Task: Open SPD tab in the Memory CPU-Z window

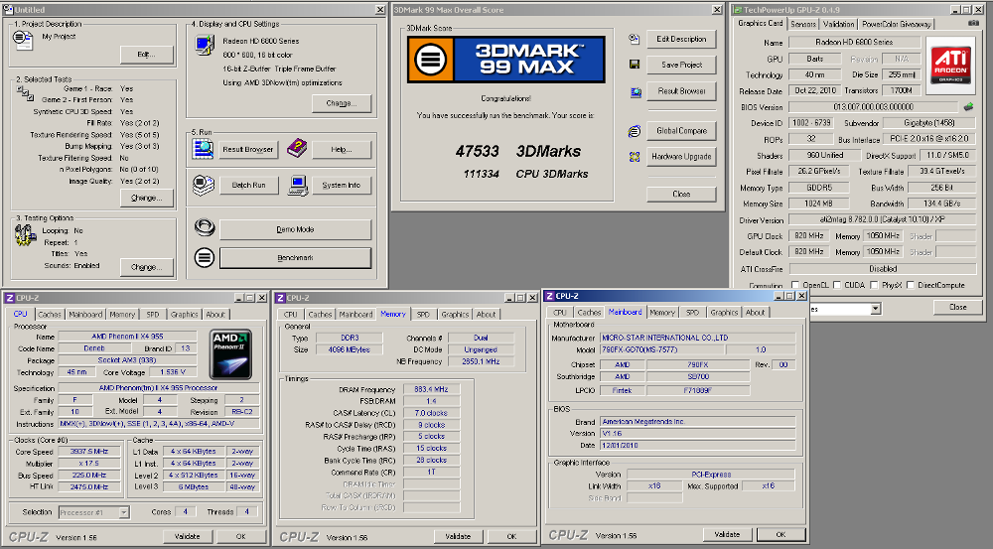Action: point(423,314)
